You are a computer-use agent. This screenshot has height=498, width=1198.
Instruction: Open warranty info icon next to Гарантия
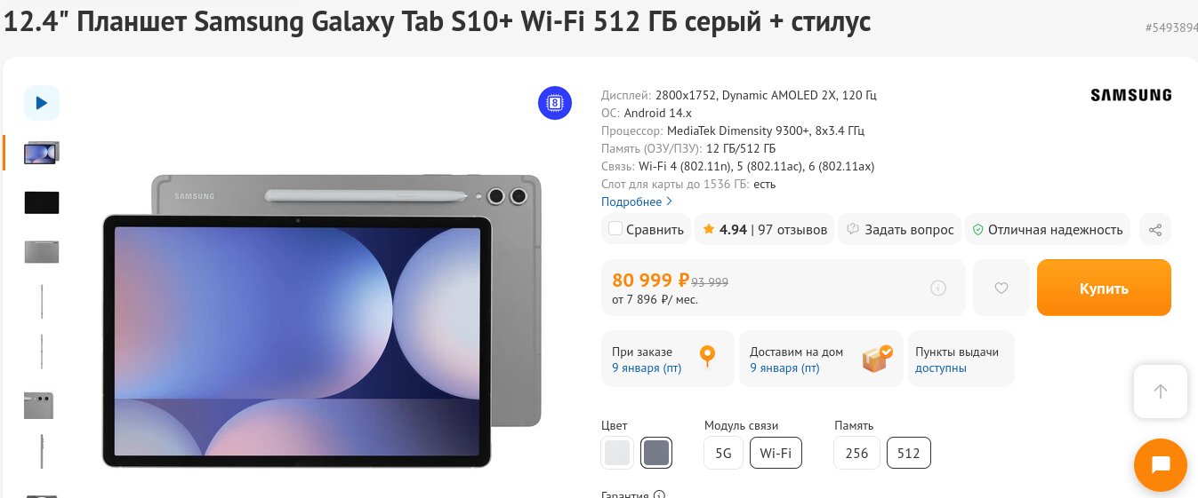point(659,494)
